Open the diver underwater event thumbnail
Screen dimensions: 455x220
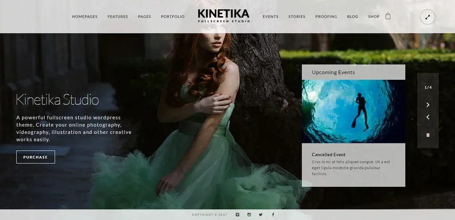click(x=354, y=112)
